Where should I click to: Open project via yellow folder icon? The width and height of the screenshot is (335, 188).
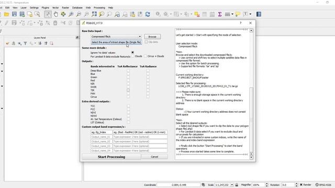tap(6, 14)
